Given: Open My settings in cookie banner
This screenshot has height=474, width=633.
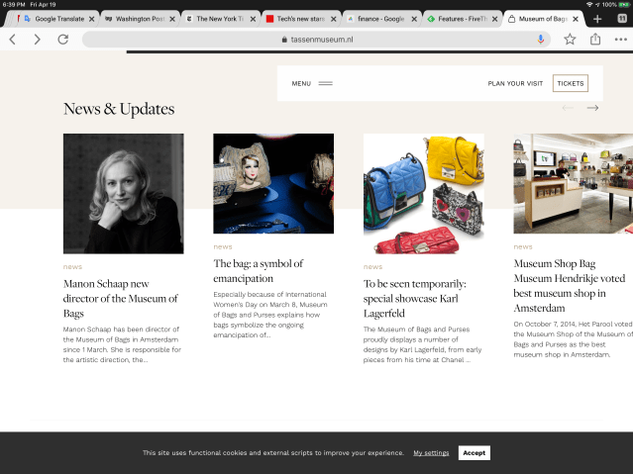Looking at the screenshot, I should point(431,452).
